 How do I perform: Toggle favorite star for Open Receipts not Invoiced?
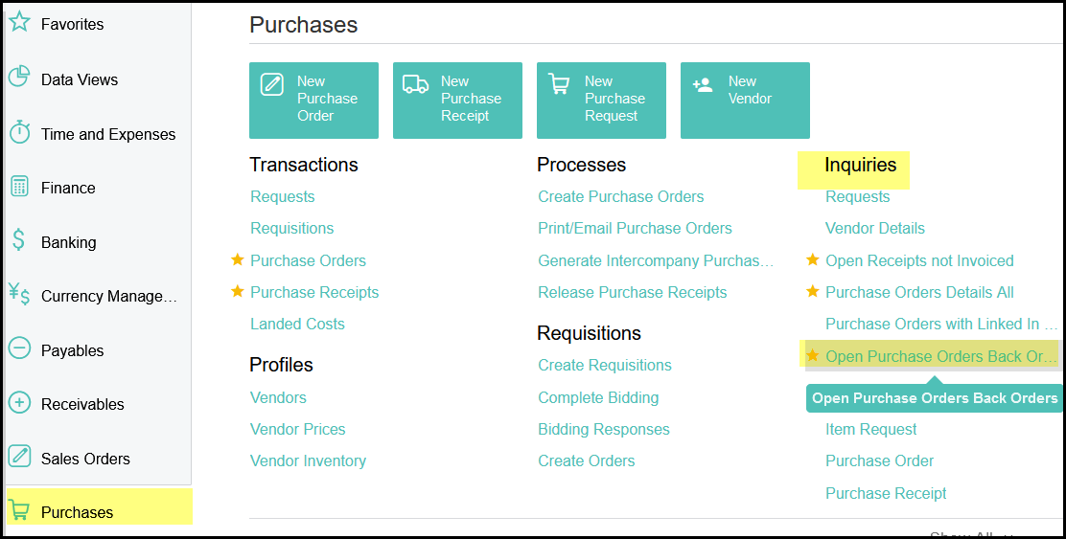[x=813, y=260]
